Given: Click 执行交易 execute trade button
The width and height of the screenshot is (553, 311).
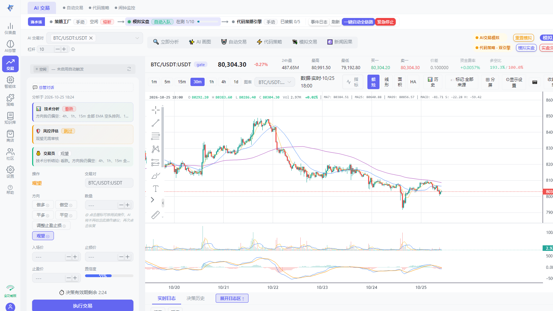Looking at the screenshot, I should tap(83, 305).
